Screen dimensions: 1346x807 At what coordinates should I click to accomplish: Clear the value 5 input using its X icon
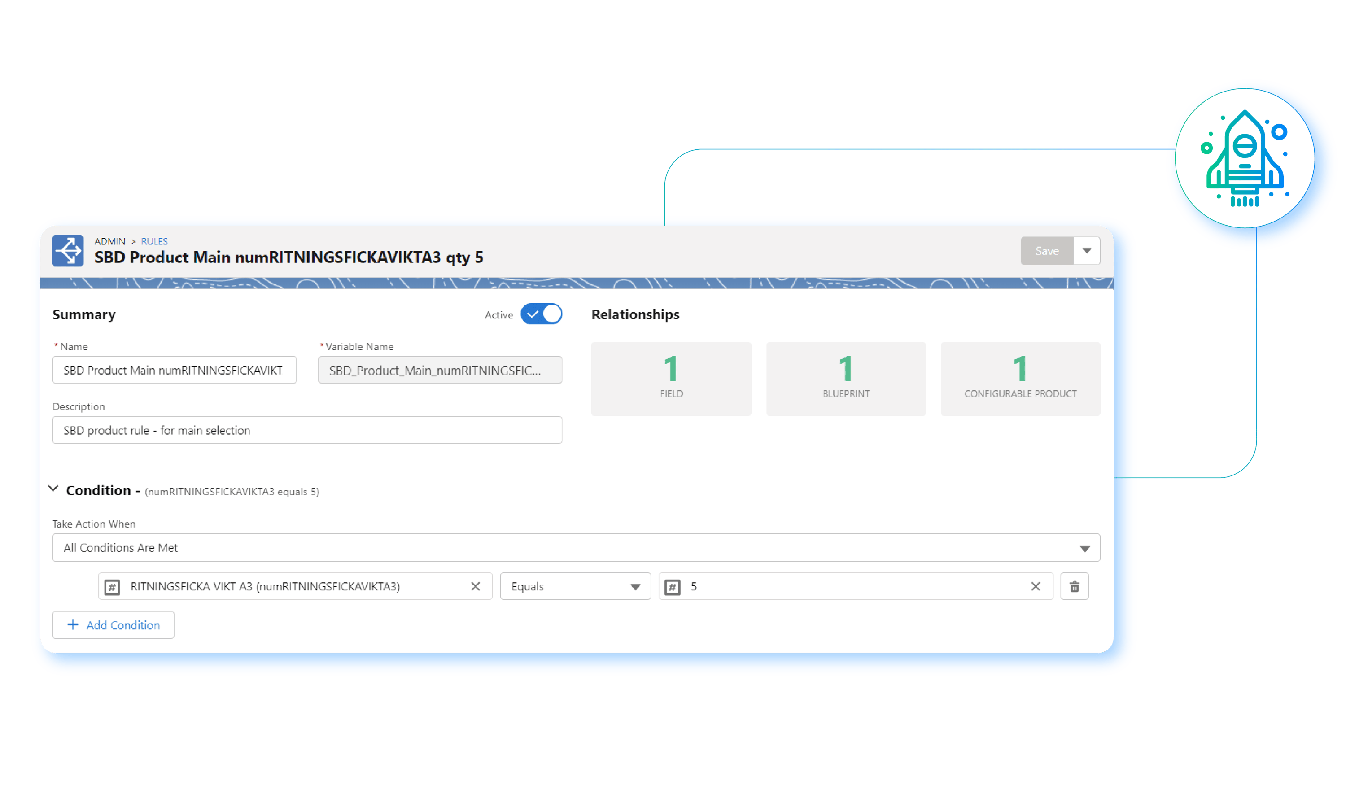click(x=1036, y=586)
